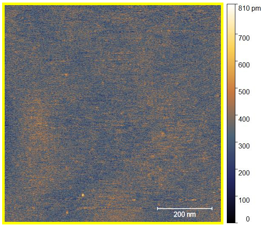Click the white scale bar line
The image size is (263, 227).
(x=185, y=209)
